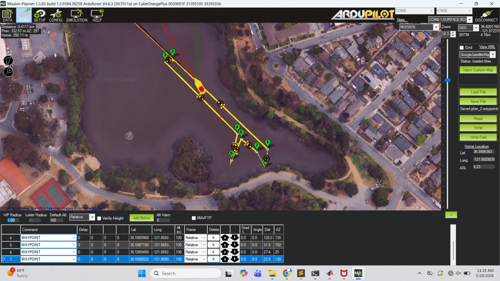
Task: Click the Load File button
Action: pos(478,92)
